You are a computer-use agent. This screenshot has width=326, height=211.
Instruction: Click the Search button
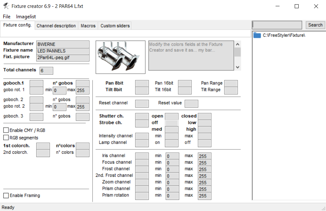click(x=315, y=25)
